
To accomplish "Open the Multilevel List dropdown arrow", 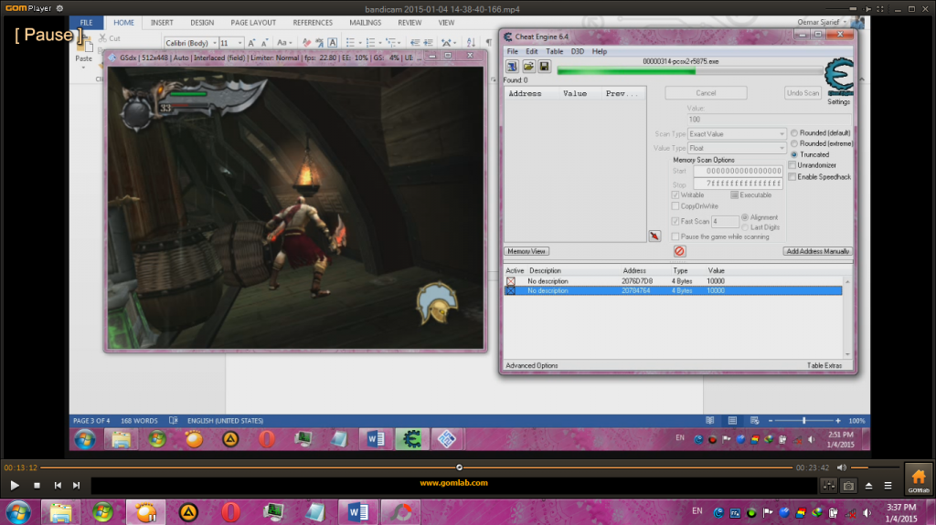I will [x=399, y=43].
